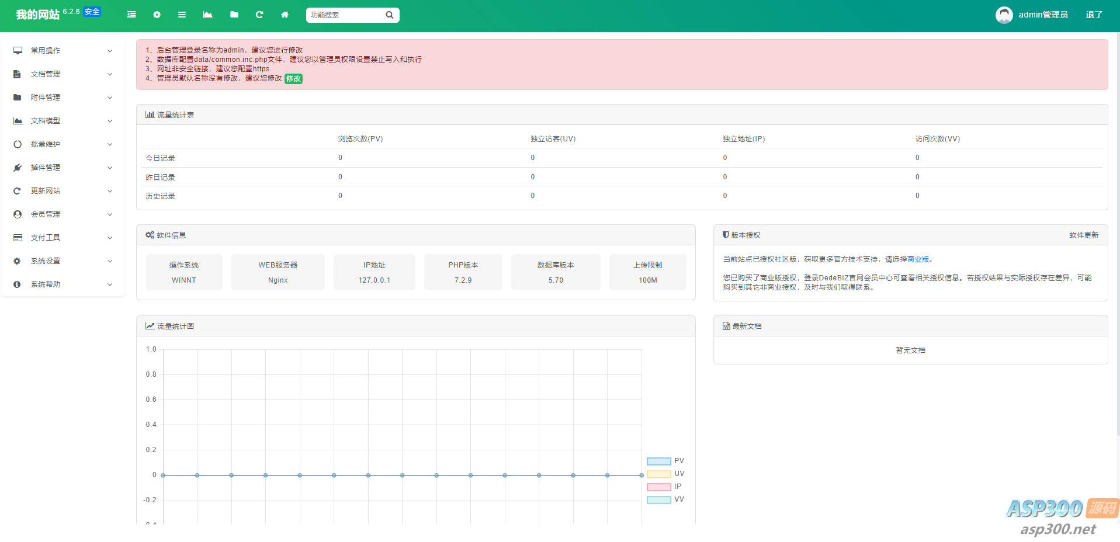Open settings via top gear icon
The height and width of the screenshot is (542, 1120).
[157, 15]
